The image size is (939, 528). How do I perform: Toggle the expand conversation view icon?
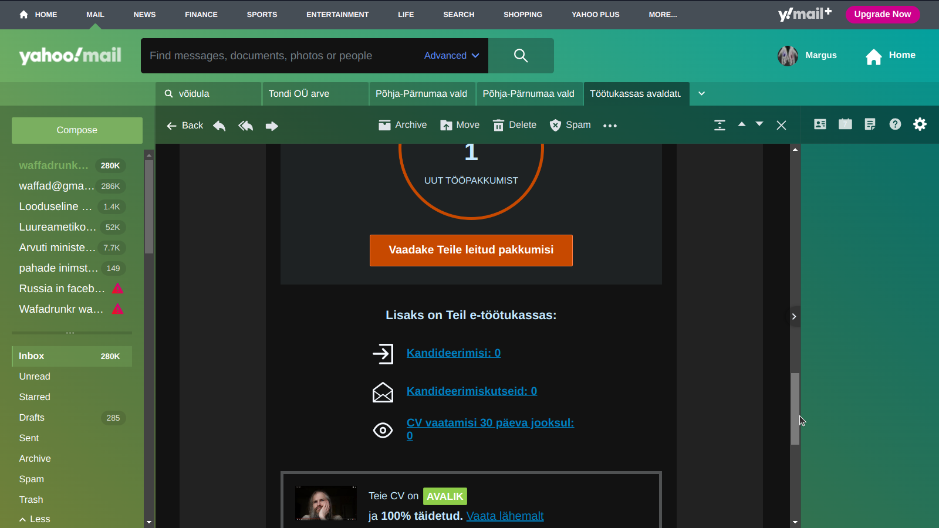point(720,125)
